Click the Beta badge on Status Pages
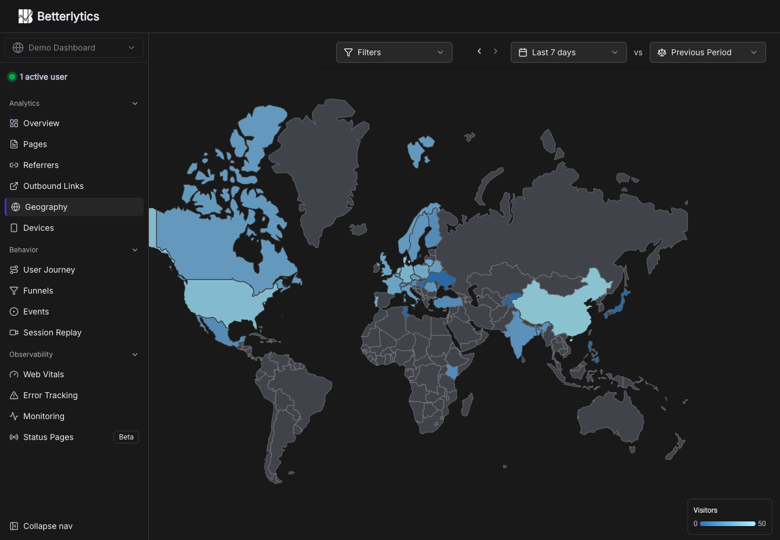 coord(126,437)
